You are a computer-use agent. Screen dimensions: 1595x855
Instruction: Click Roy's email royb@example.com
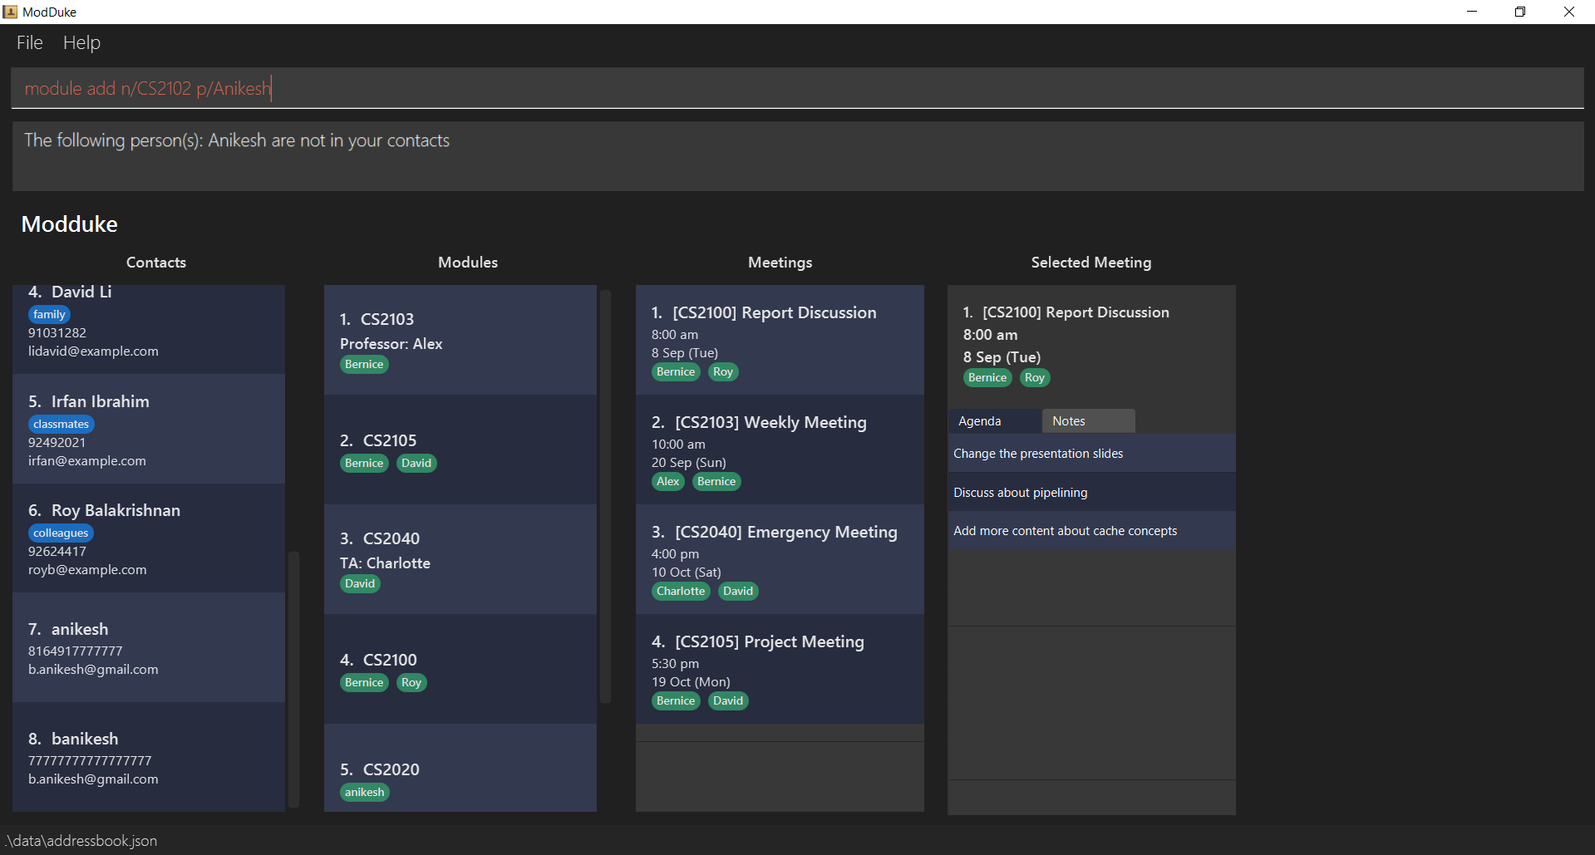tap(87, 569)
